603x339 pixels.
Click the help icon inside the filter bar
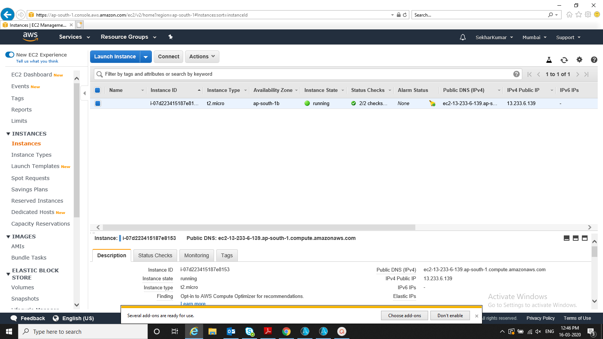pyautogui.click(x=516, y=74)
